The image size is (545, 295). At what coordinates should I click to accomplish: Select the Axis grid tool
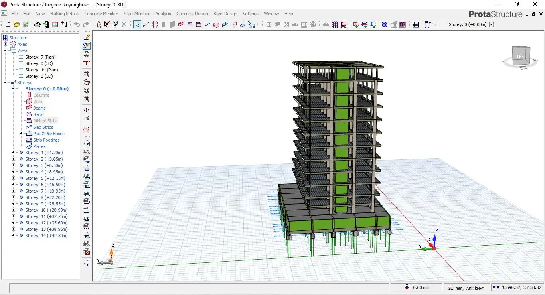click(x=155, y=24)
